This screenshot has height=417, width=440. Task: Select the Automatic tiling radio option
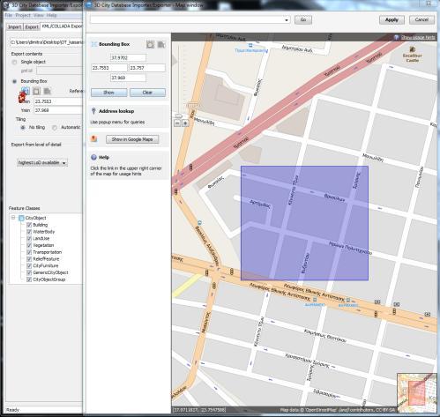[x=55, y=128]
